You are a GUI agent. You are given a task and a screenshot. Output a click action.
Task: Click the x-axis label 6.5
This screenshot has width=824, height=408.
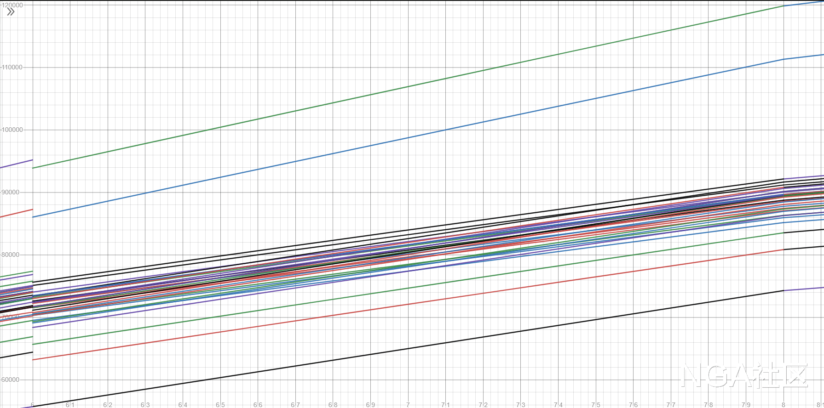pyautogui.click(x=220, y=405)
